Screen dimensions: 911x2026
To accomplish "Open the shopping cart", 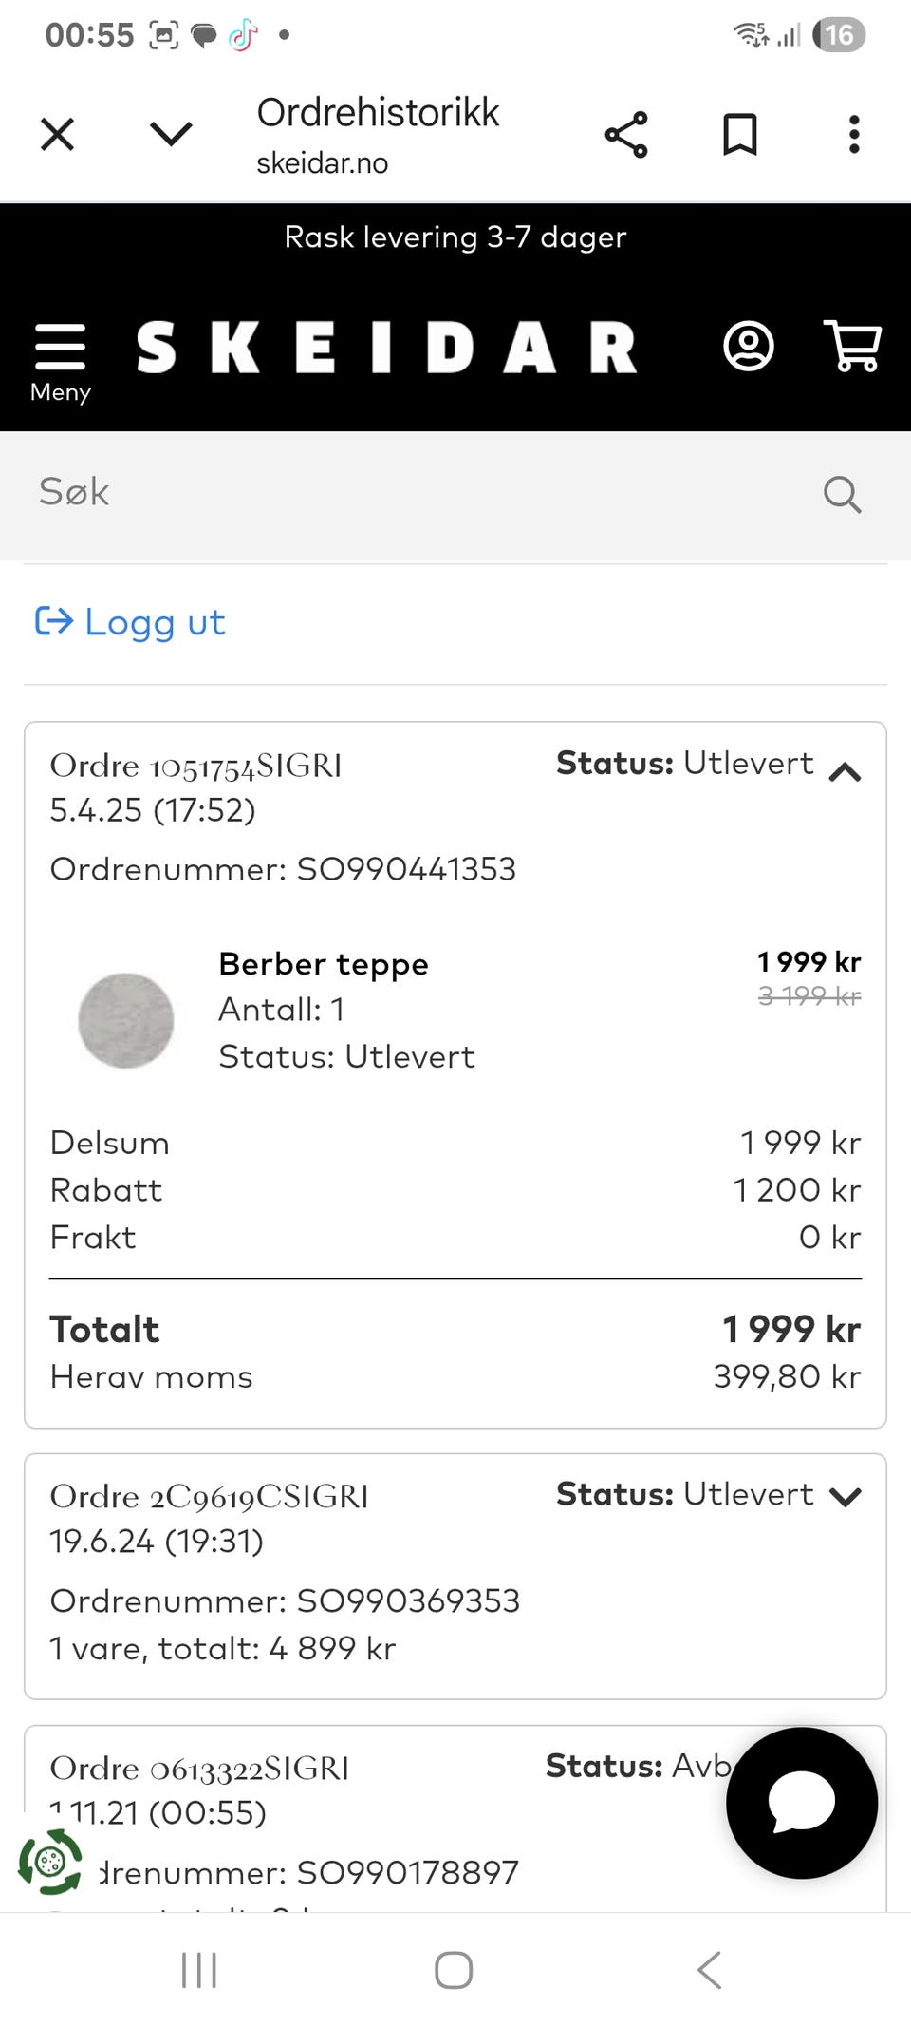I will click(853, 346).
